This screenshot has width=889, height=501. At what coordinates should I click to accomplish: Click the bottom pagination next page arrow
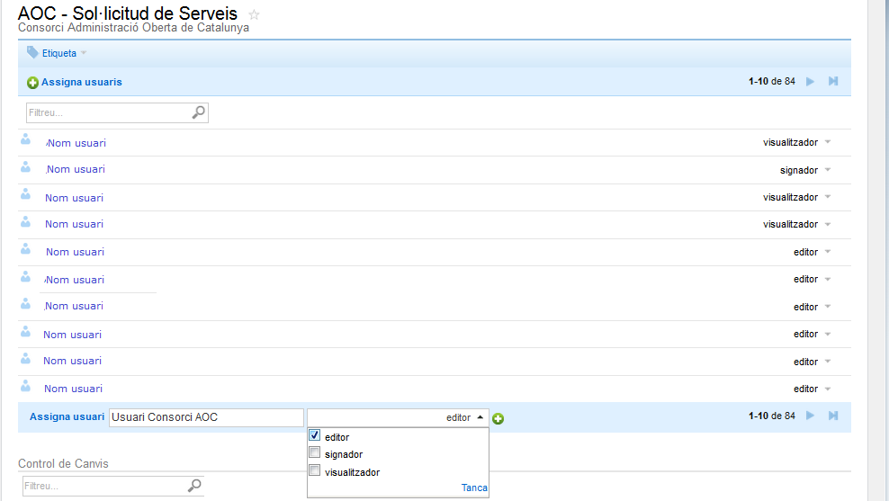[811, 416]
